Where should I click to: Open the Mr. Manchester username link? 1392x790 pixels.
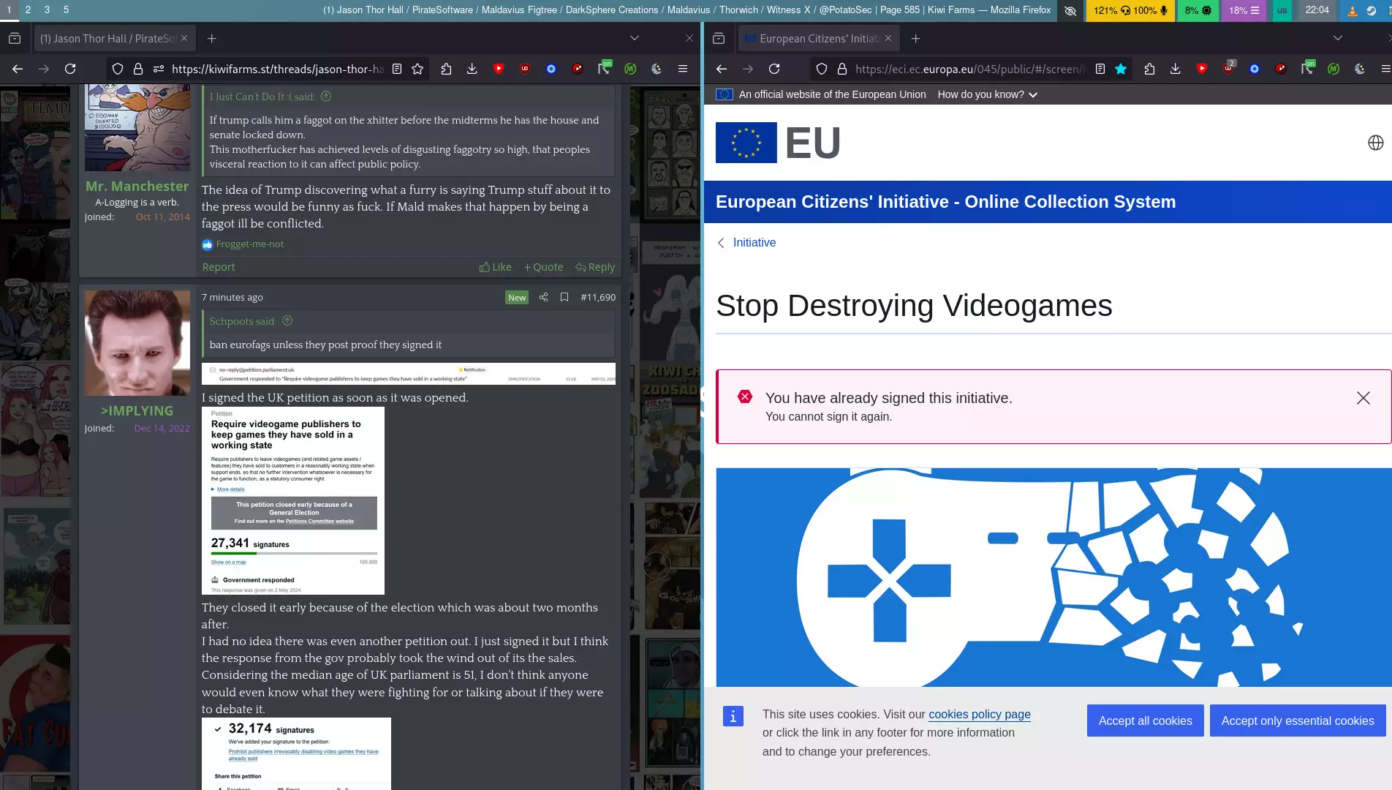[x=137, y=186]
